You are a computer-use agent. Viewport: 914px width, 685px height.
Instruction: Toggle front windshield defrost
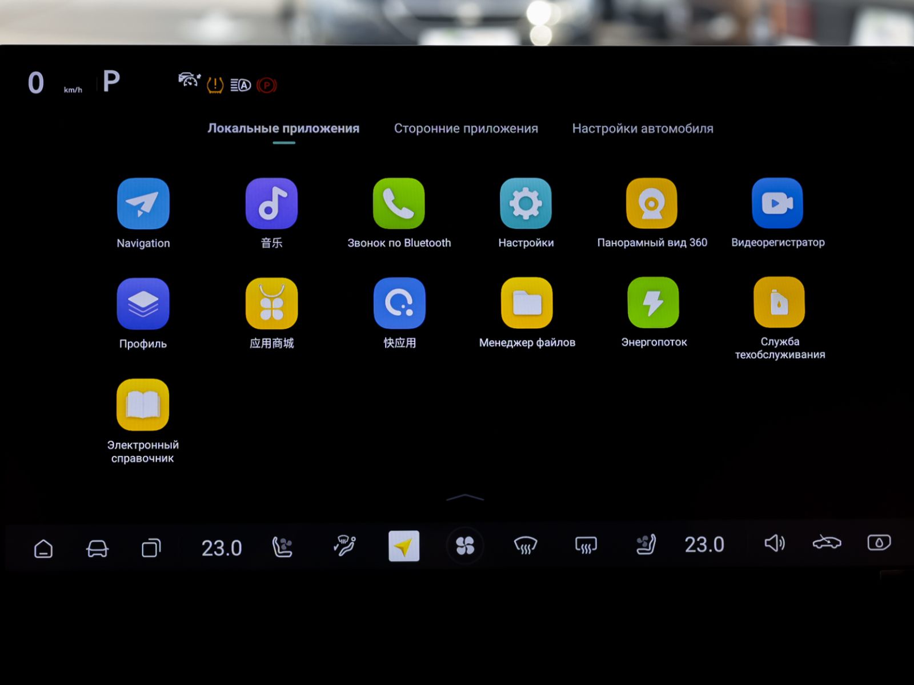pyautogui.click(x=526, y=546)
